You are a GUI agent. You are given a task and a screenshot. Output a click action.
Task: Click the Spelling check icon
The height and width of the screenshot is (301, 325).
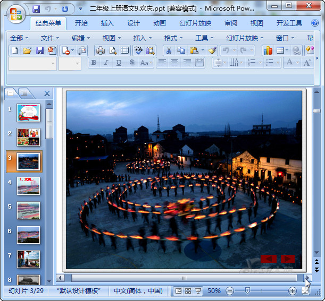138,50
